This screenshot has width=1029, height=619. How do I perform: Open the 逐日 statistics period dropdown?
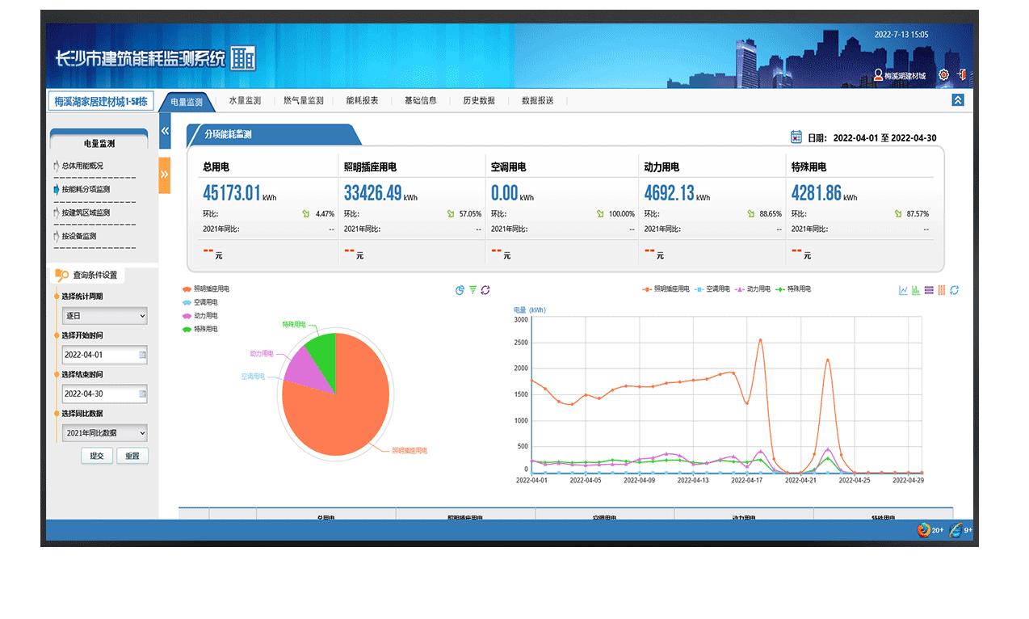coord(105,316)
